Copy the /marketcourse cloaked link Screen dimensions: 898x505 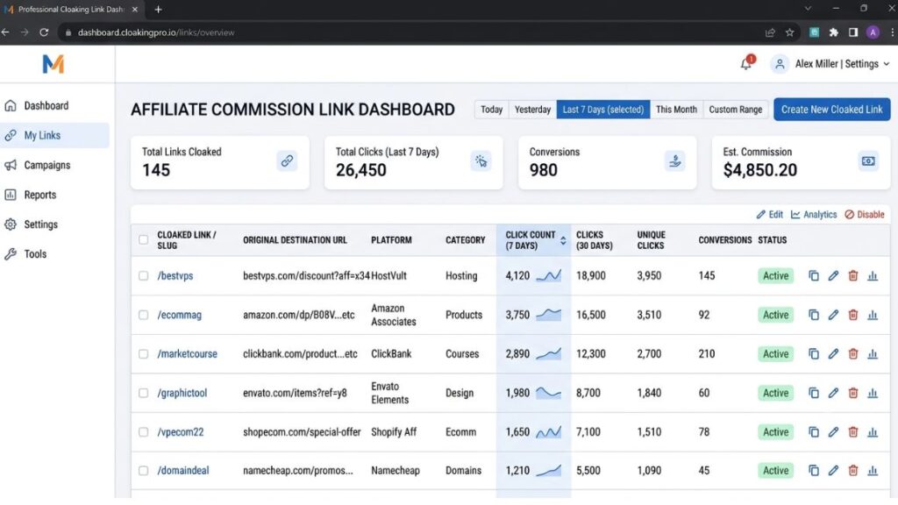(x=813, y=354)
